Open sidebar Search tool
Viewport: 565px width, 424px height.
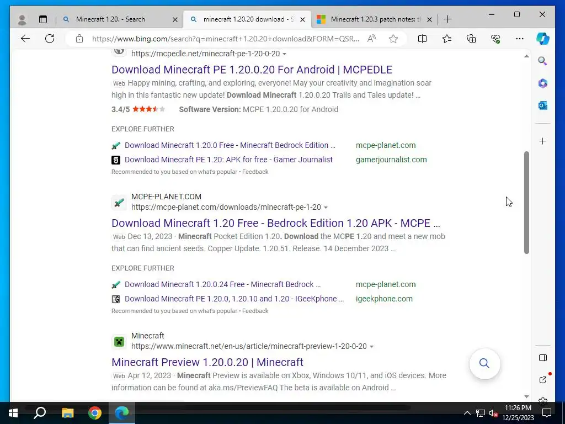(543, 61)
